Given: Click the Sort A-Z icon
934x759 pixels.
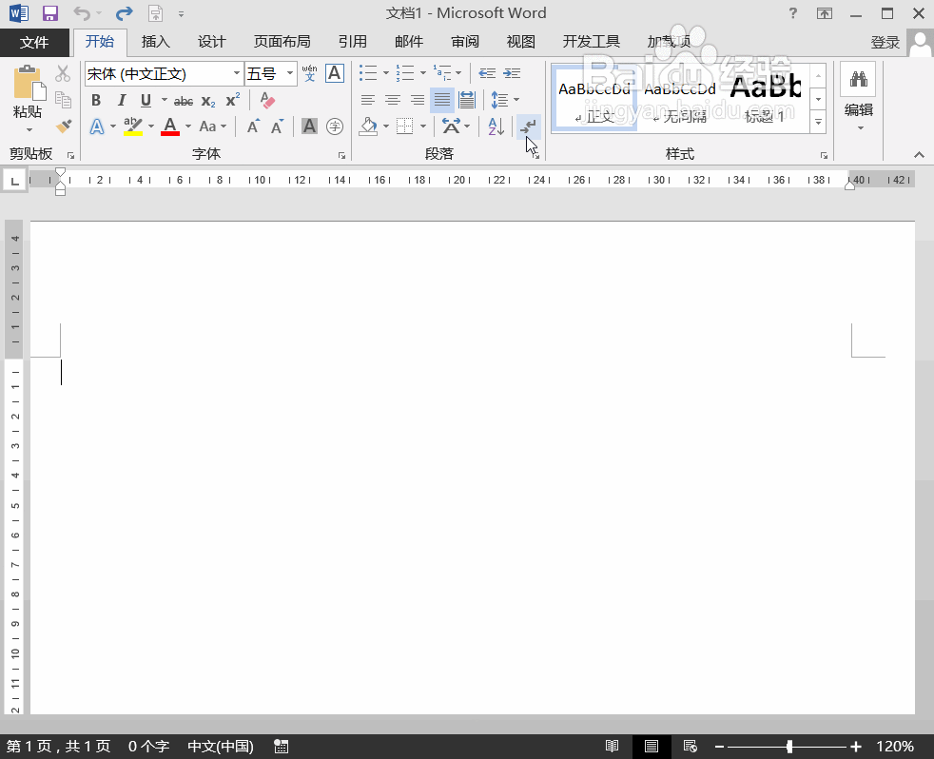Looking at the screenshot, I should tap(496, 126).
